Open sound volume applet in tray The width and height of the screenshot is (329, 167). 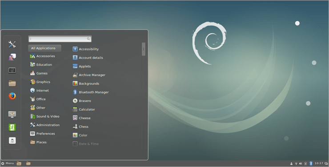point(301,163)
